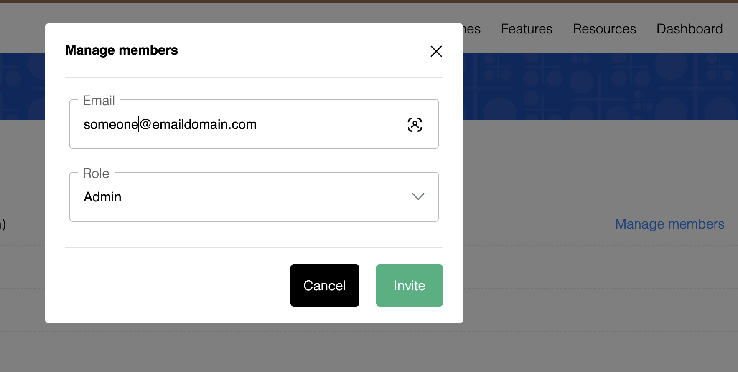Click the Cancel button

325,285
